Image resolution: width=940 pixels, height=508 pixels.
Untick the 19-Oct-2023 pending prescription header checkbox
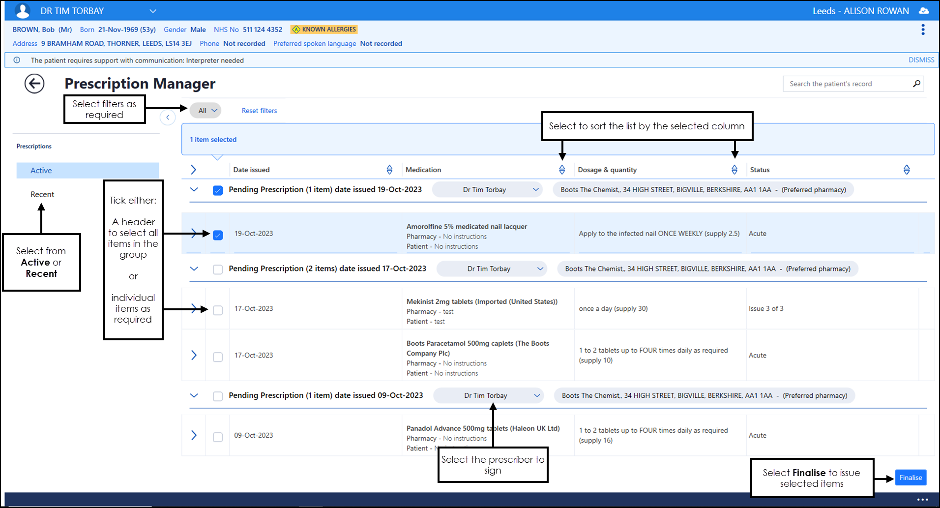click(218, 190)
